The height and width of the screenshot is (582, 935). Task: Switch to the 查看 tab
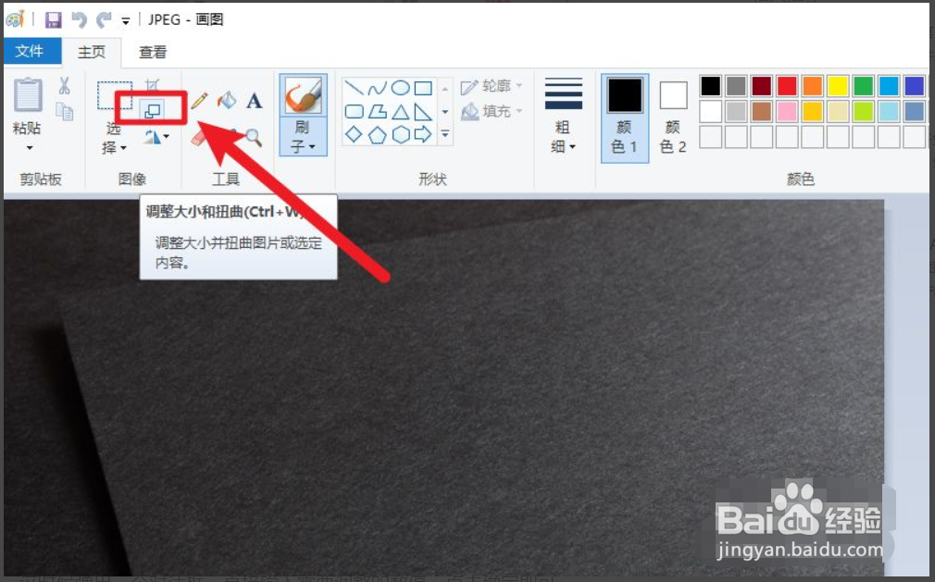[x=153, y=52]
